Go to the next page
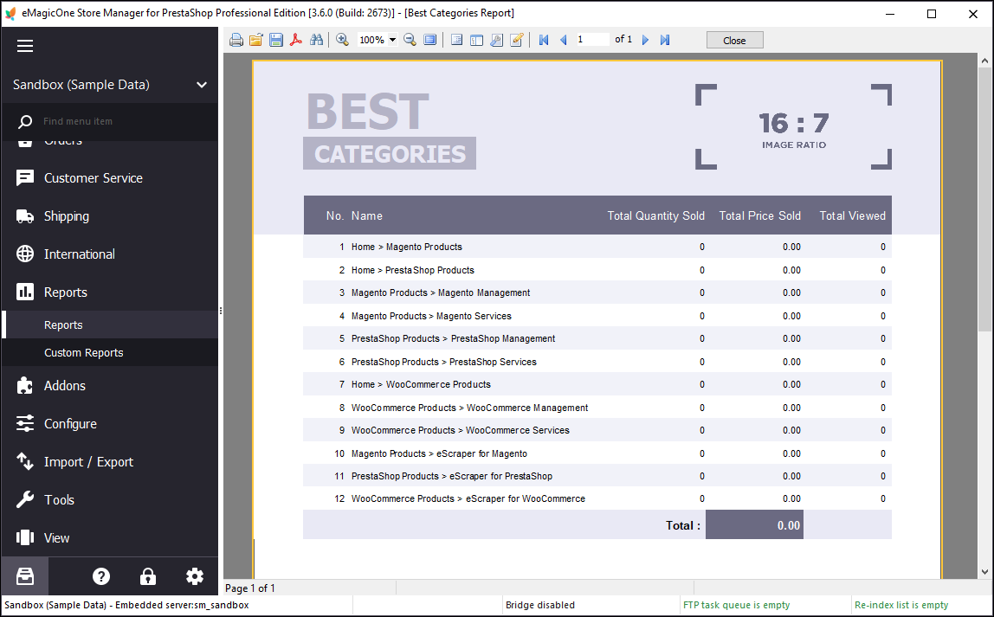Image resolution: width=994 pixels, height=617 pixels. (x=645, y=40)
